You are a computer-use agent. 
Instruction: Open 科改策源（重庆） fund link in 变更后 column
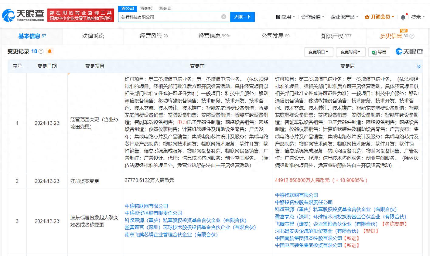pos(336,209)
